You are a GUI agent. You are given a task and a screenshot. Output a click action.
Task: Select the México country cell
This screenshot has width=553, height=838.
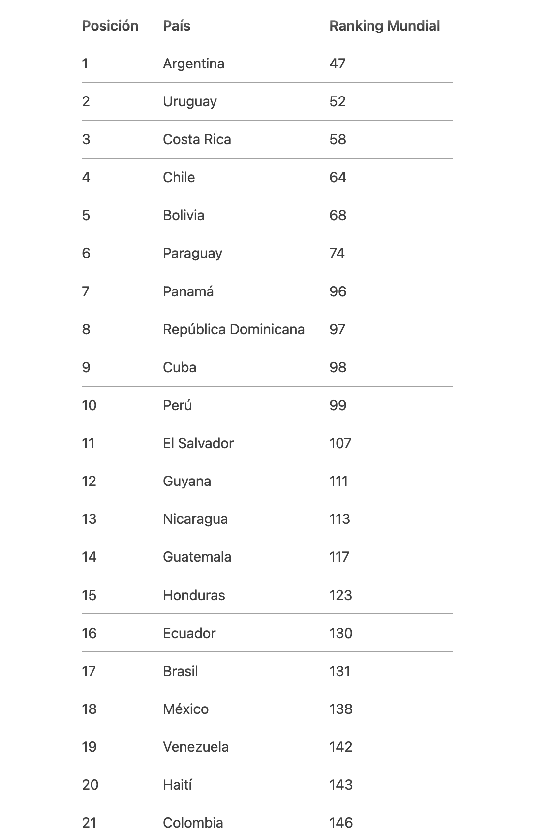185,709
